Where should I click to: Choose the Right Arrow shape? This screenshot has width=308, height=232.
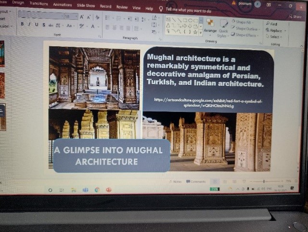[184, 26]
